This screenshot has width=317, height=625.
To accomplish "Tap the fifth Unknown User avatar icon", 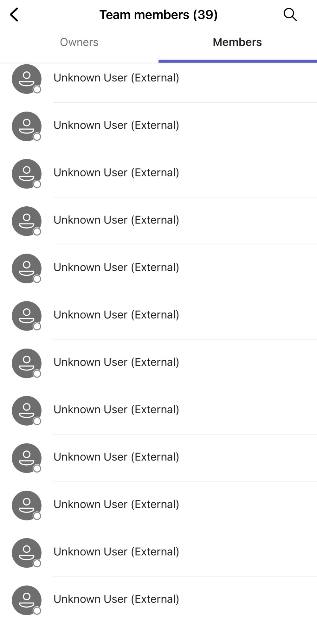I will click(27, 268).
